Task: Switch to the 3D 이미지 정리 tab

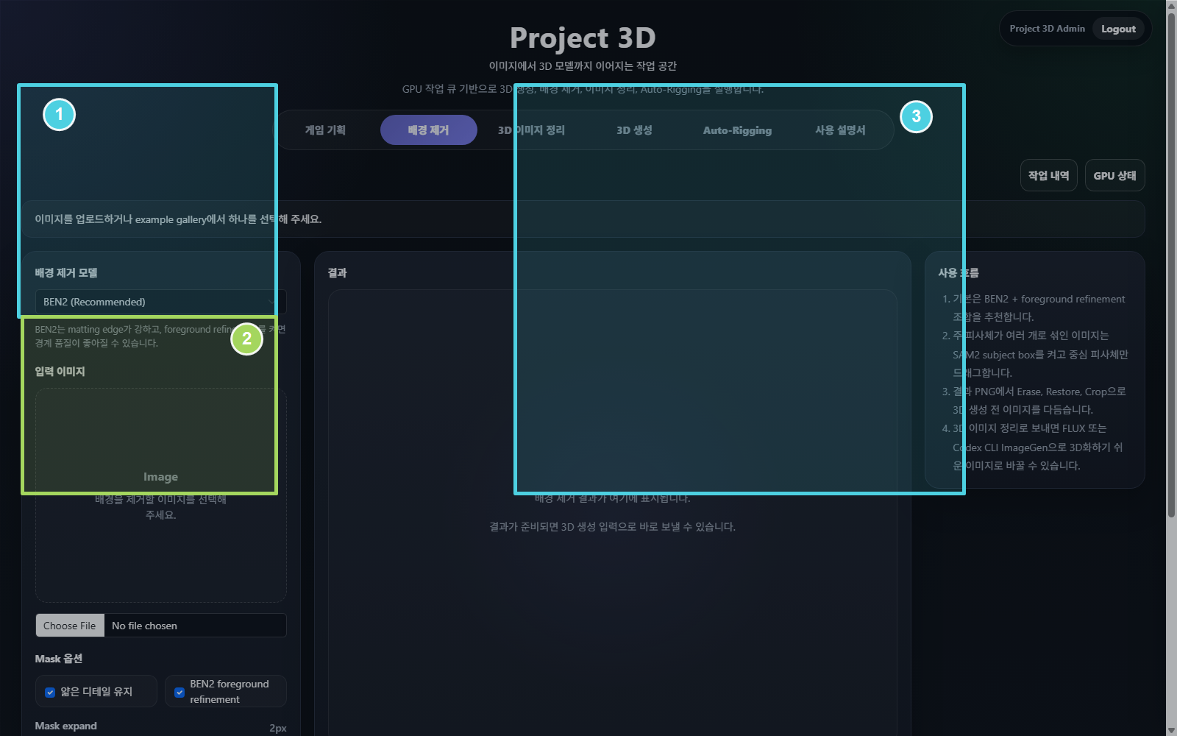Action: pyautogui.click(x=531, y=130)
